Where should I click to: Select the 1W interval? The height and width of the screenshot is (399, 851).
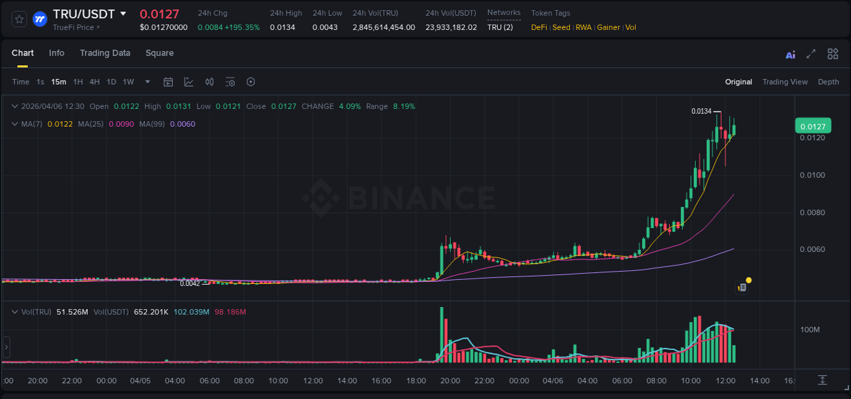click(x=128, y=82)
